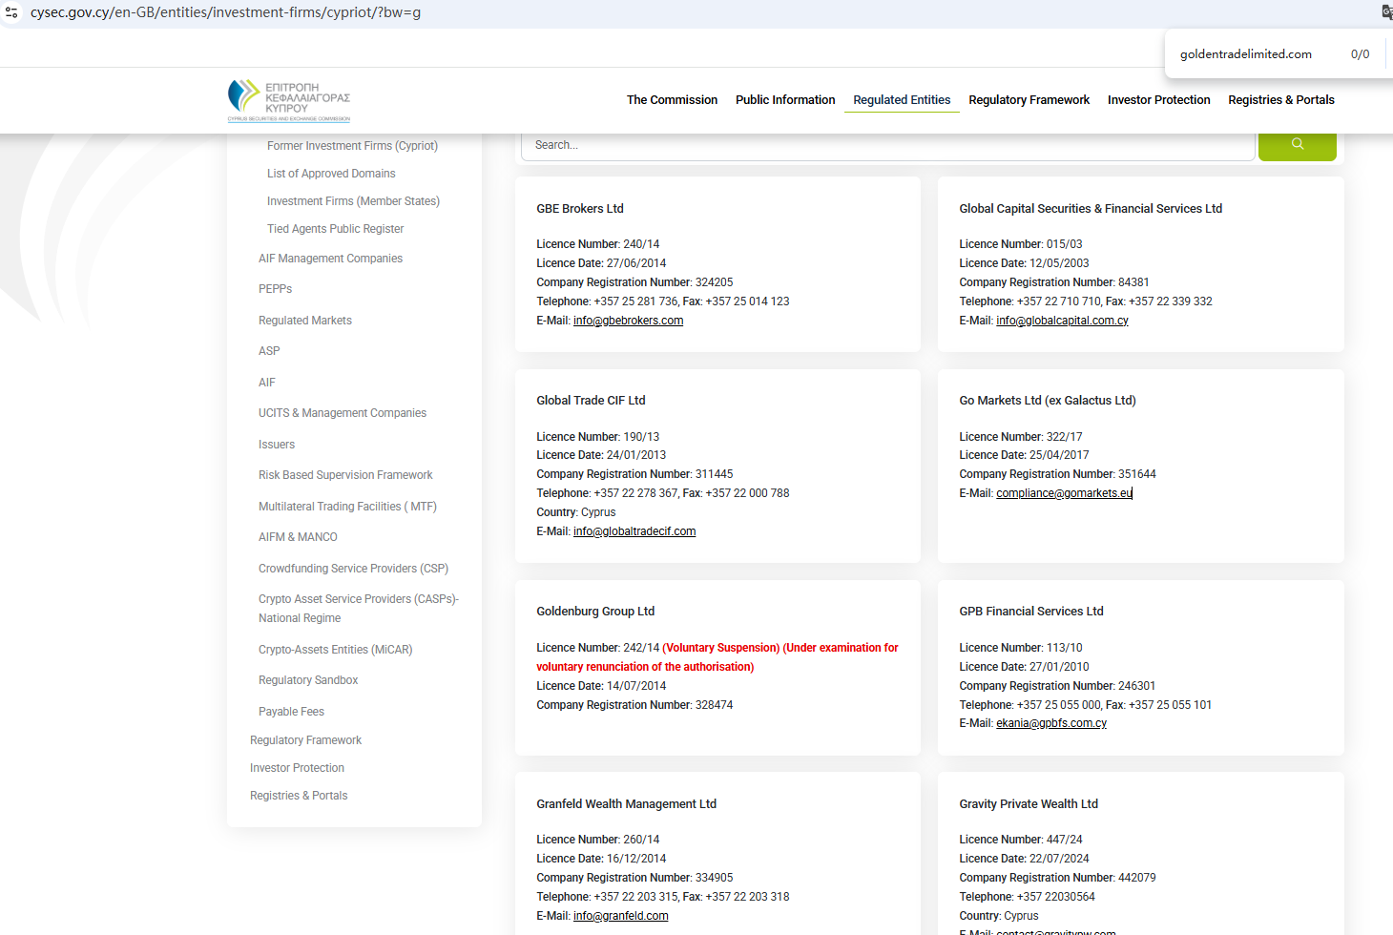Click into the entity Search field
This screenshot has height=935, width=1393.
887,145
